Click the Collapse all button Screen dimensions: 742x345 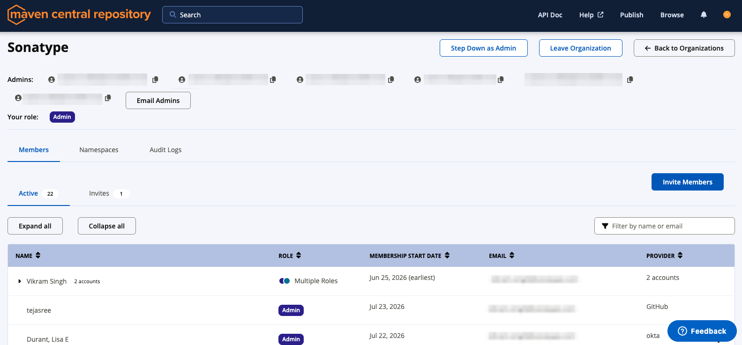coord(107,226)
